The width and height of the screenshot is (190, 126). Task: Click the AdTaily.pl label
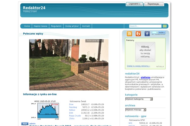click(160, 66)
